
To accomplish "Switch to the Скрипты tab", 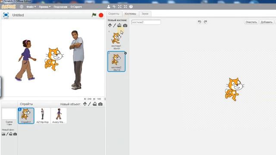I will pyautogui.click(x=114, y=14).
